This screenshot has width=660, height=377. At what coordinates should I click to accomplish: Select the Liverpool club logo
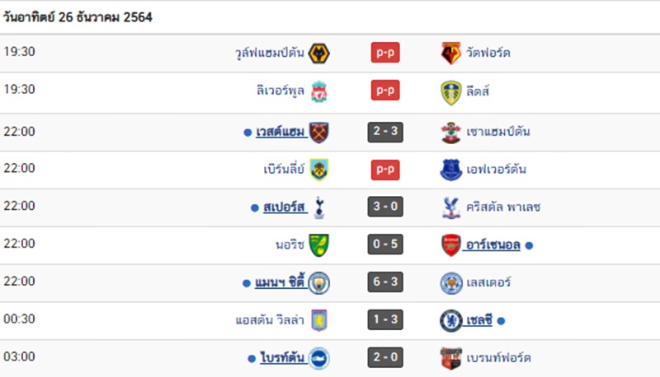[x=319, y=91]
